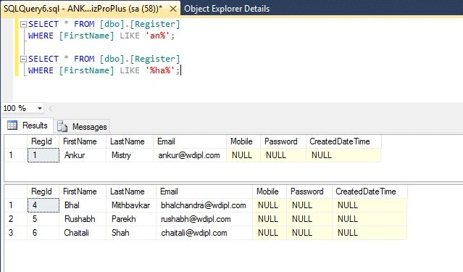463x272 pixels.
Task: Click the Chaitali first name cell
Action: [83, 233]
